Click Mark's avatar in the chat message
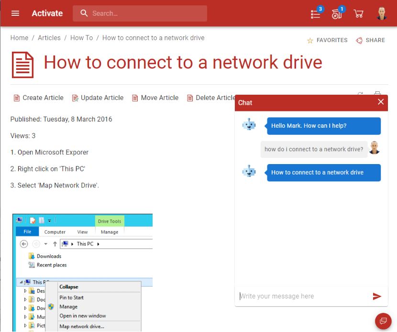The width and height of the screenshot is (397, 332). pyautogui.click(x=374, y=148)
